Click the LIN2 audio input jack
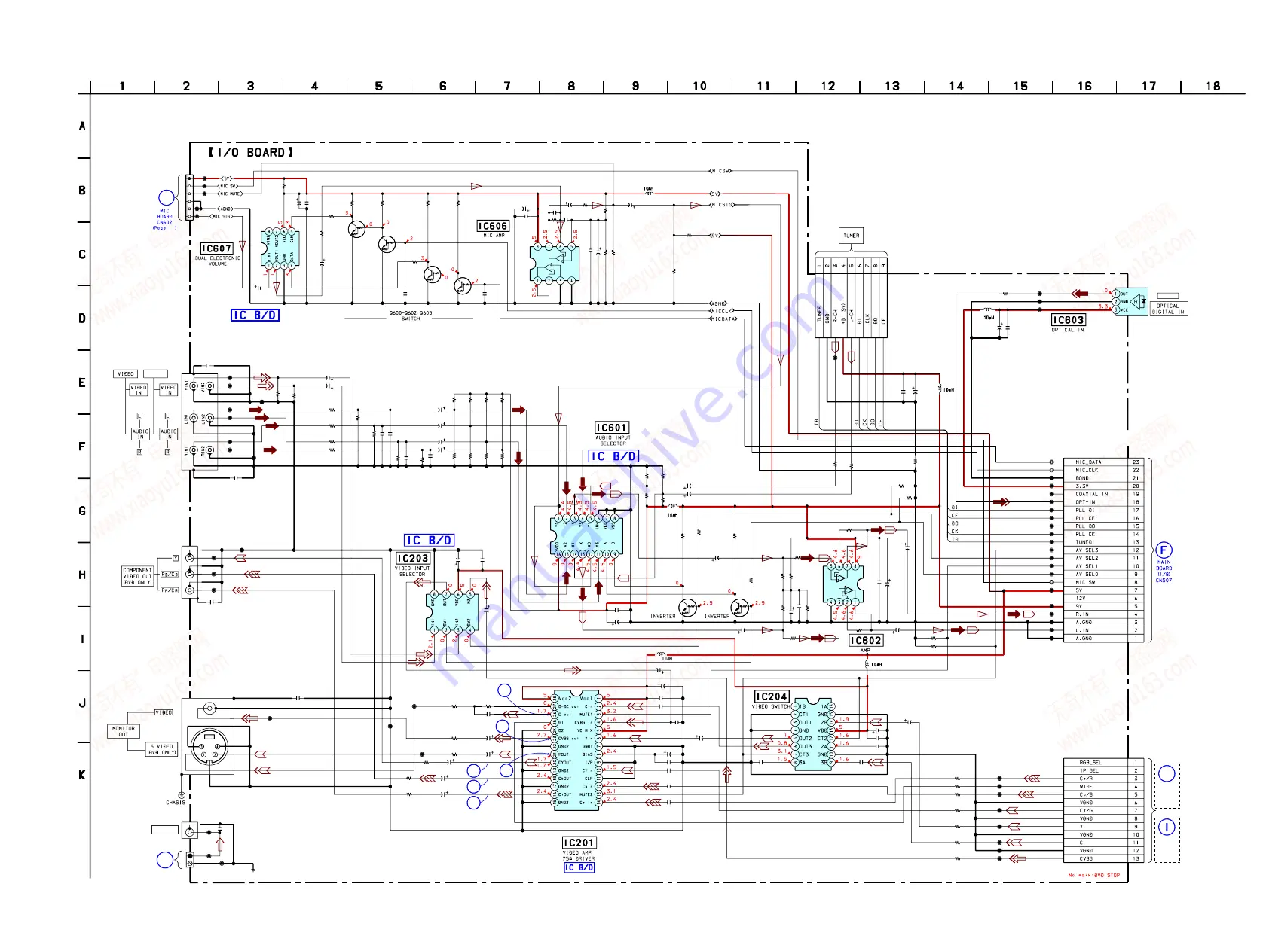This screenshot has width=1266, height=951. pos(210,418)
